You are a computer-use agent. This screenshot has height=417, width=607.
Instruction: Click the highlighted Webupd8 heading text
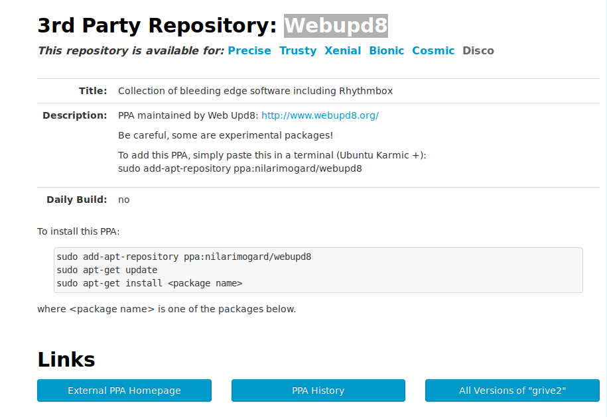tap(336, 26)
